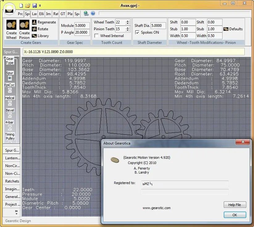Select the 4-bar gear type radio button

pyautogui.click(x=10, y=128)
